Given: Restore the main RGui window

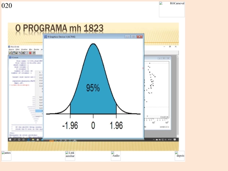Looking at the screenshot, I should pos(170,47).
